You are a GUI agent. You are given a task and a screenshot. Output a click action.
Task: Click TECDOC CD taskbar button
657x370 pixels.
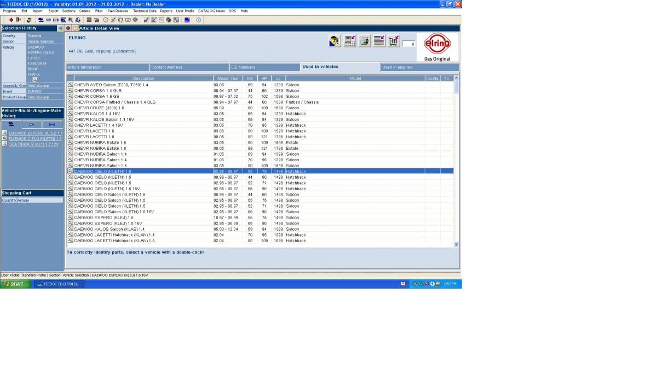[x=59, y=284]
